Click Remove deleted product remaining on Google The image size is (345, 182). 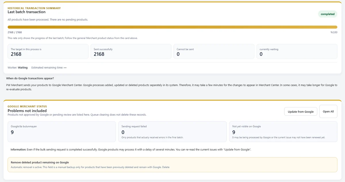pos(40,162)
